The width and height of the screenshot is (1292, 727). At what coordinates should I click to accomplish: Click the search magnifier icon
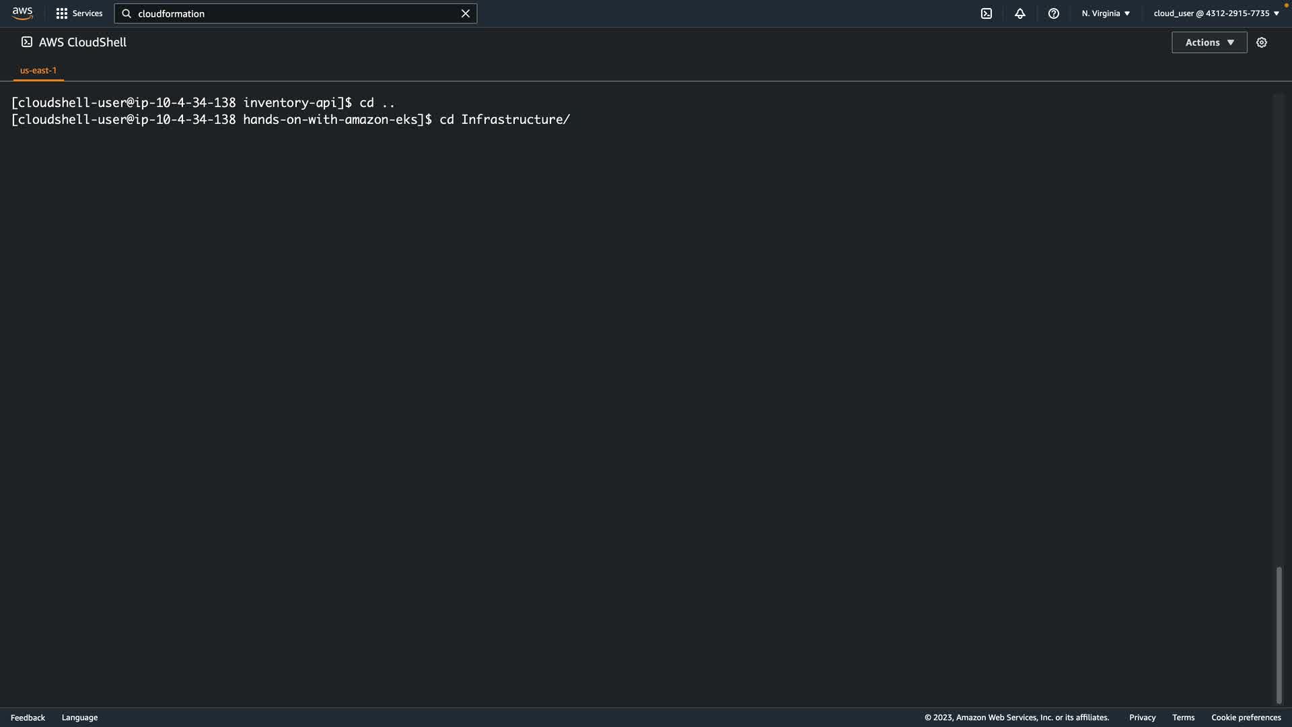127,13
